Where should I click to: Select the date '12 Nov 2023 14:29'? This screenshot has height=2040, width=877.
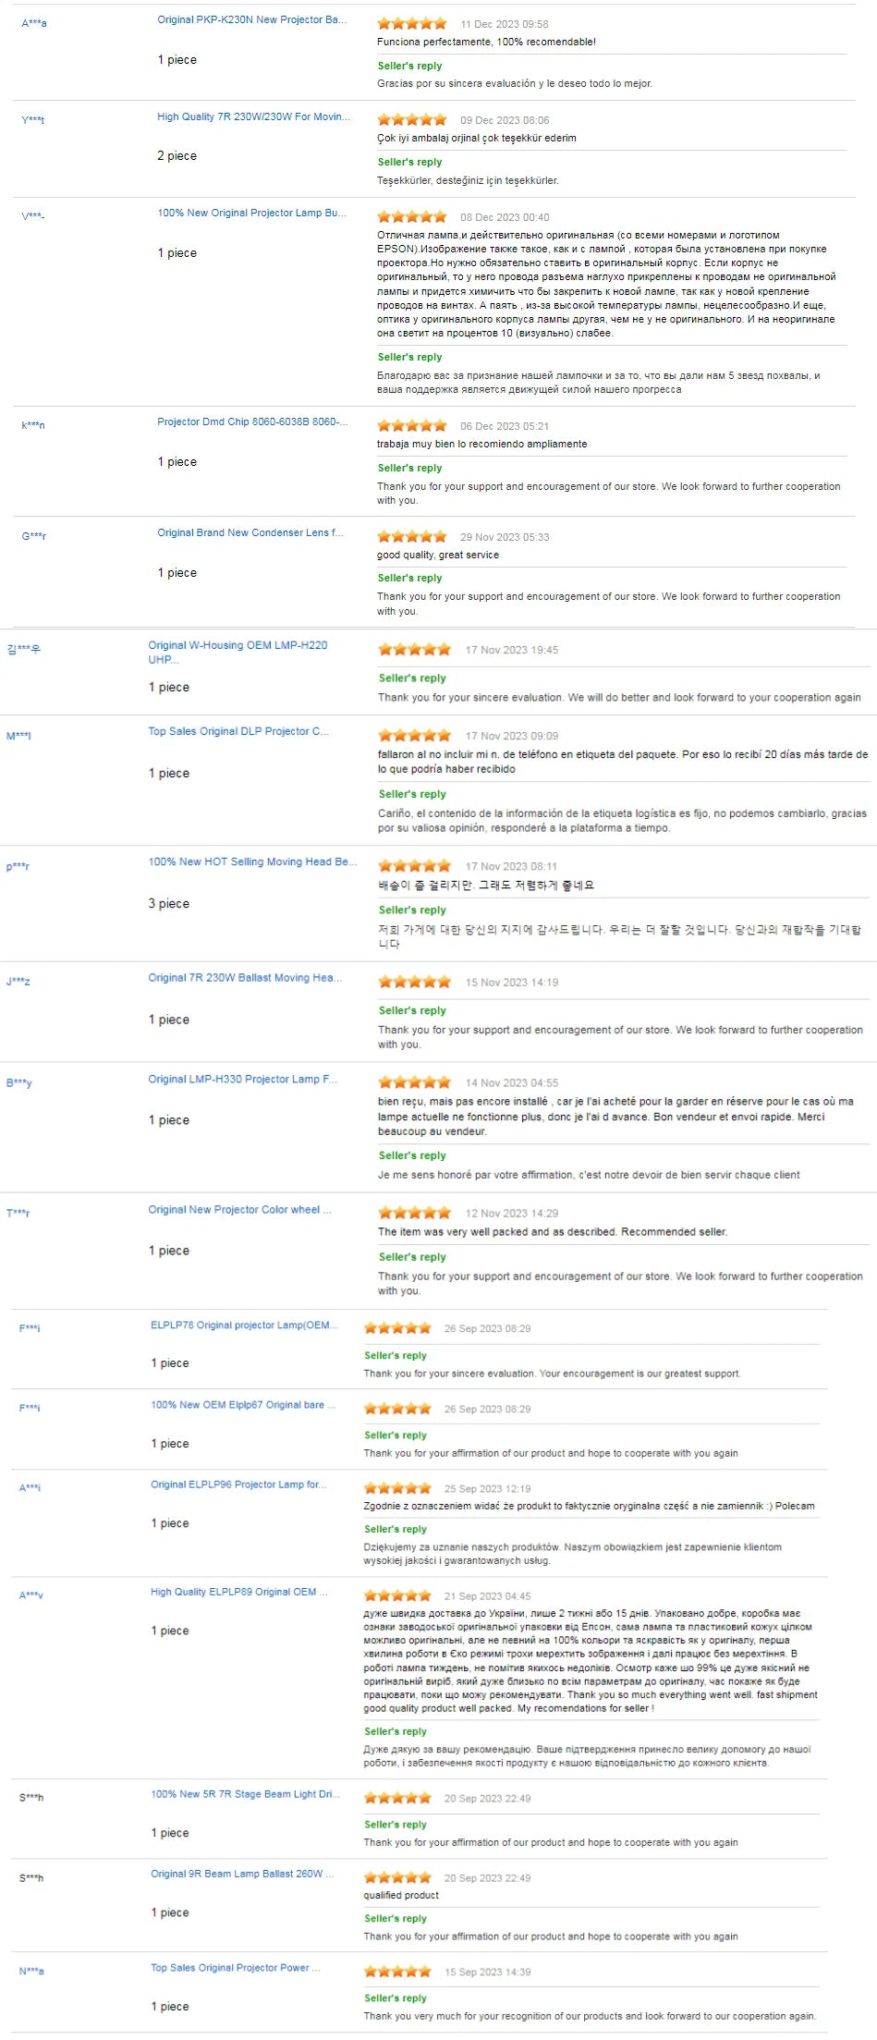click(512, 1213)
